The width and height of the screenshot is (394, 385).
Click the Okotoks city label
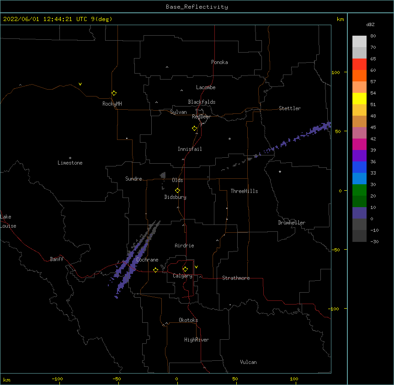(188, 320)
